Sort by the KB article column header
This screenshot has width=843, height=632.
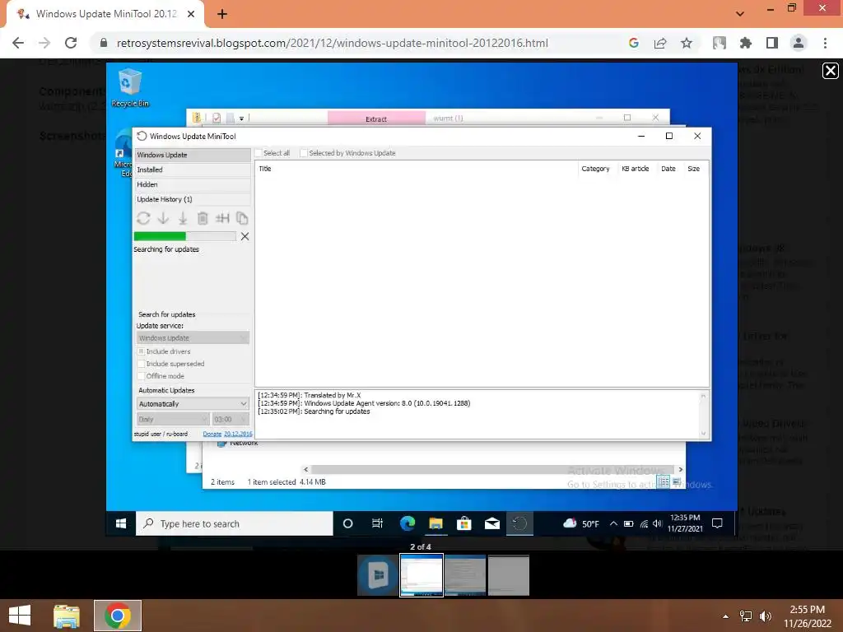tap(636, 169)
